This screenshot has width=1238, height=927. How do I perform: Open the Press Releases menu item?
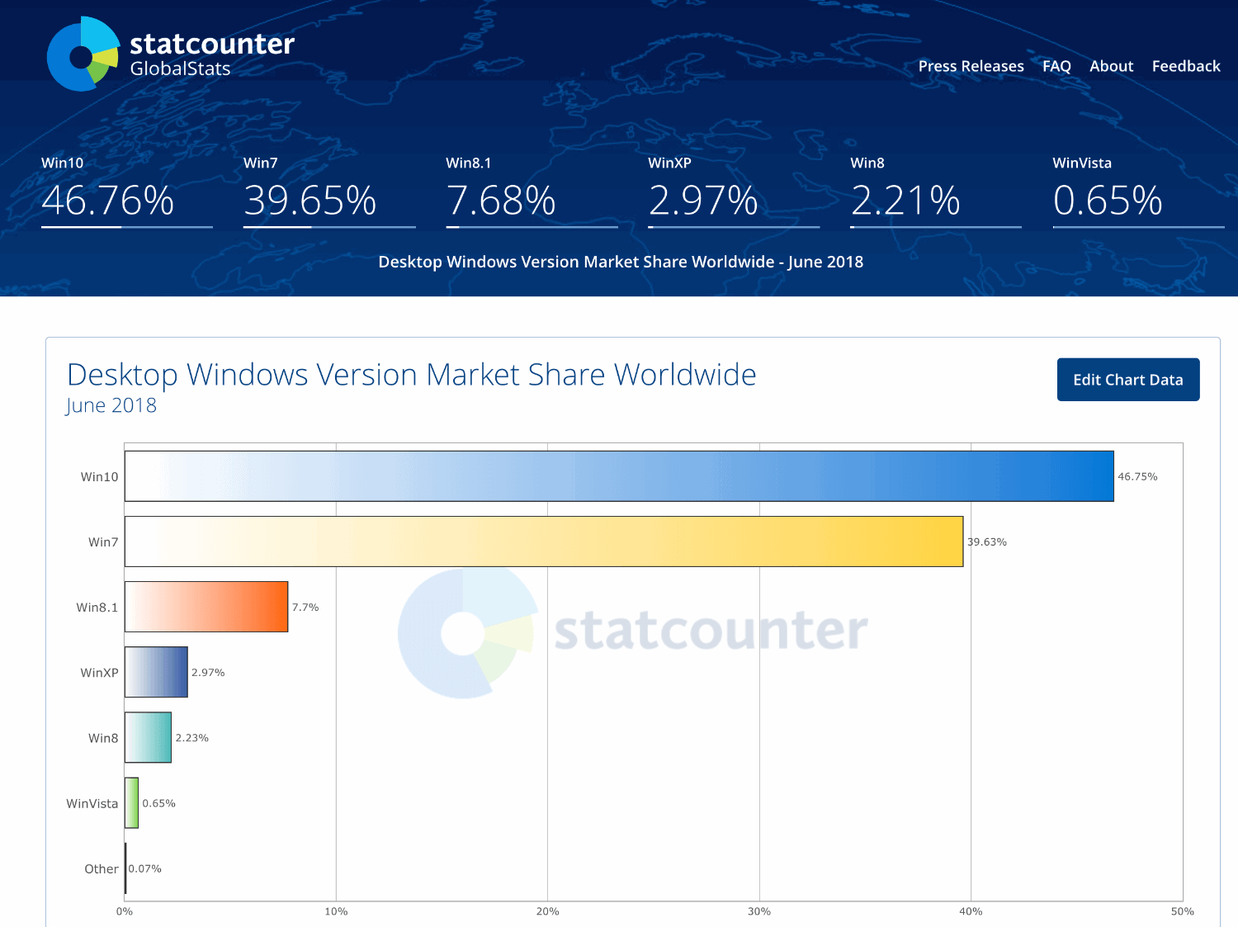coord(971,66)
